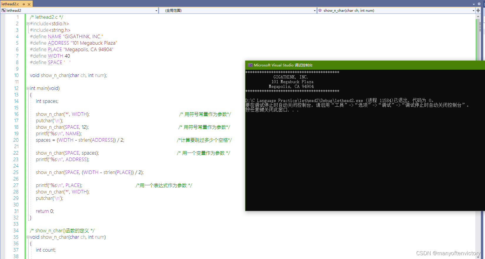This screenshot has width=485, height=259.
Task: Click the comment "show_n_char()函数的定义"
Action: (x=62, y=230)
